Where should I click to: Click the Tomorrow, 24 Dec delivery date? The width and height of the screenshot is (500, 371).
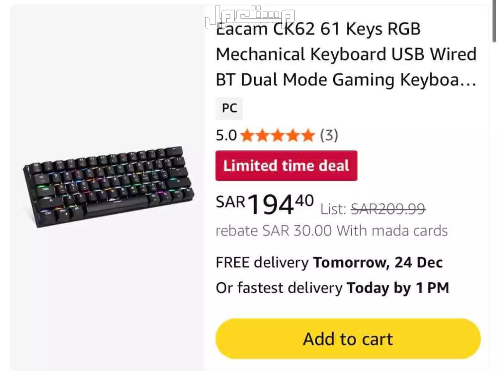tap(377, 263)
